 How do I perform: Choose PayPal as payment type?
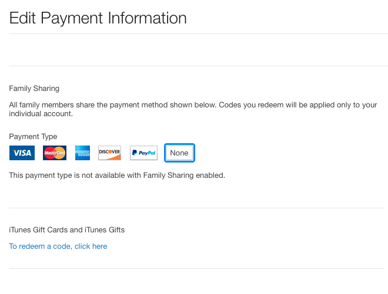tap(144, 153)
